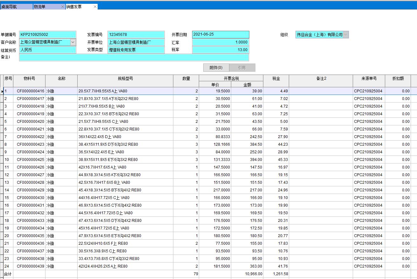
Task: Click the 发票类型 field 增值税专用发票
Action: pyautogui.click(x=136, y=50)
